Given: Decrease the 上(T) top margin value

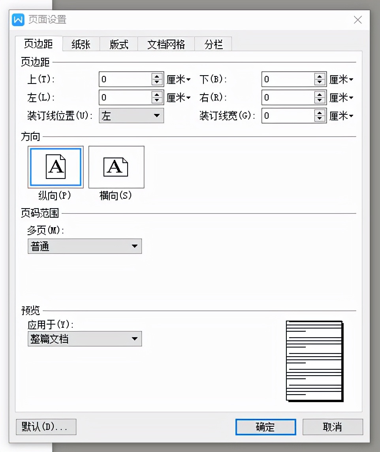Looking at the screenshot, I should pos(157,82).
